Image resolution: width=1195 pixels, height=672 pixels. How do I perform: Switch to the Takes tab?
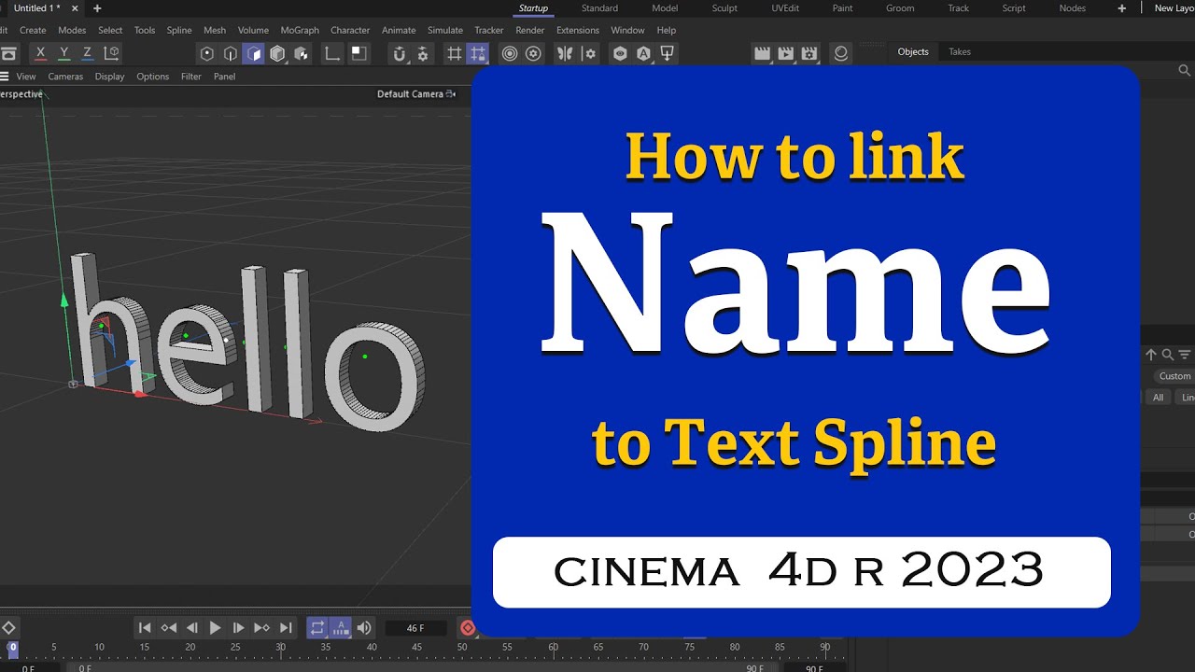(960, 51)
